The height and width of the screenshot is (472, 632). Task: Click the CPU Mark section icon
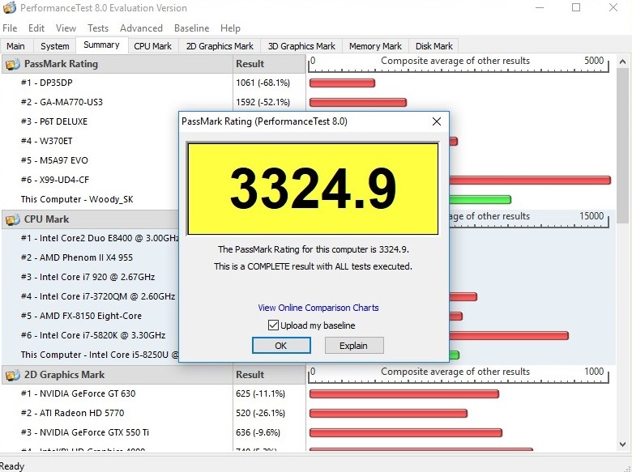tap(13, 219)
